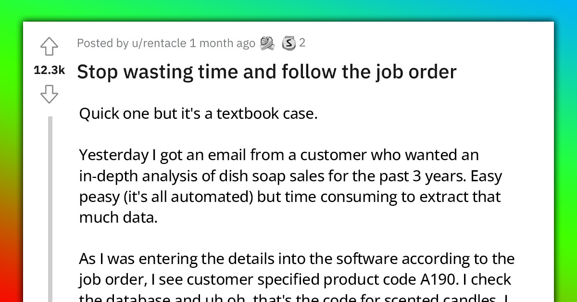
Task: Open the post titled "Stop wasting time and follow the job order"
Action: click(x=267, y=71)
